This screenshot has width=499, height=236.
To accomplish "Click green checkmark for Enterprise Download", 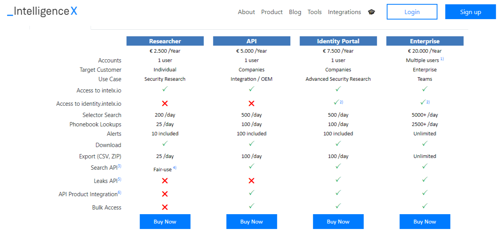I will (425, 144).
